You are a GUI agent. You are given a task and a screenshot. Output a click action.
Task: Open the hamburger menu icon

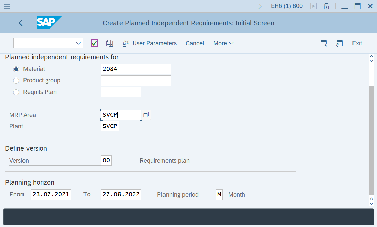(x=7, y=6)
